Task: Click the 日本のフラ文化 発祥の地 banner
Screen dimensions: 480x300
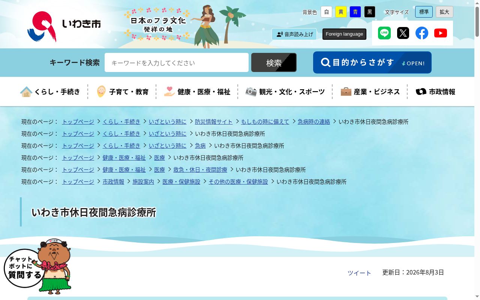Action: click(184, 26)
